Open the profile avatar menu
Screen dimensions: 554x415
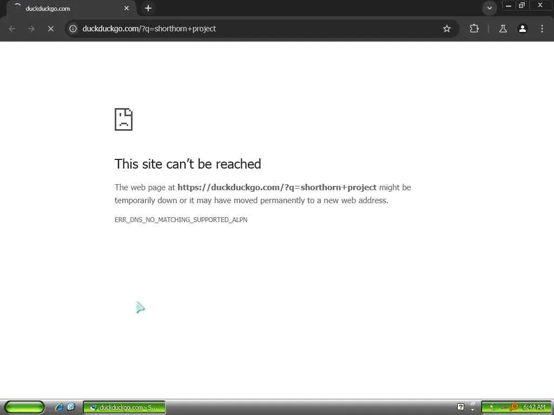coord(523,29)
